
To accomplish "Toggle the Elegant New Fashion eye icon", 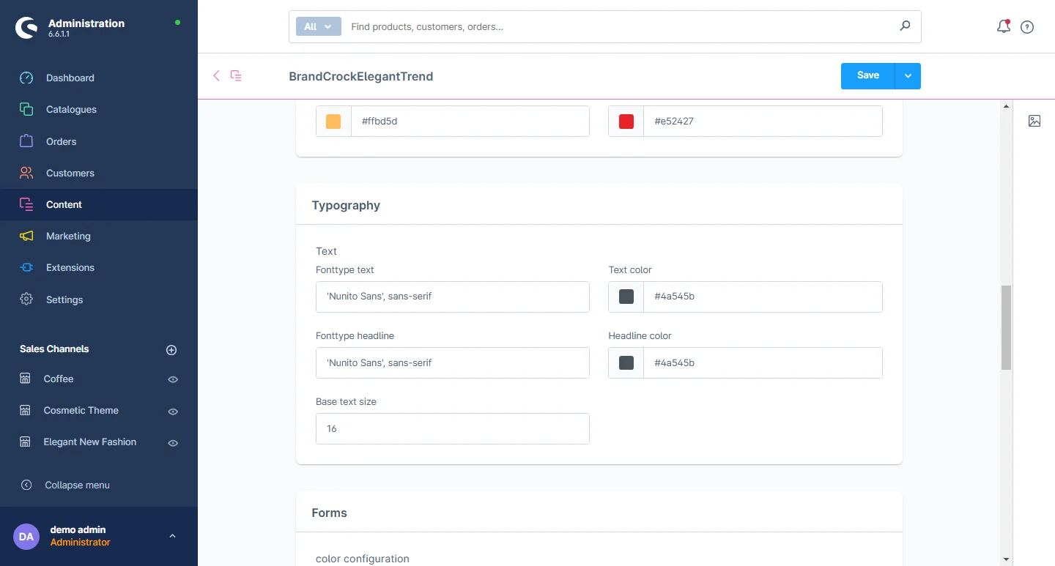I will click(173, 443).
